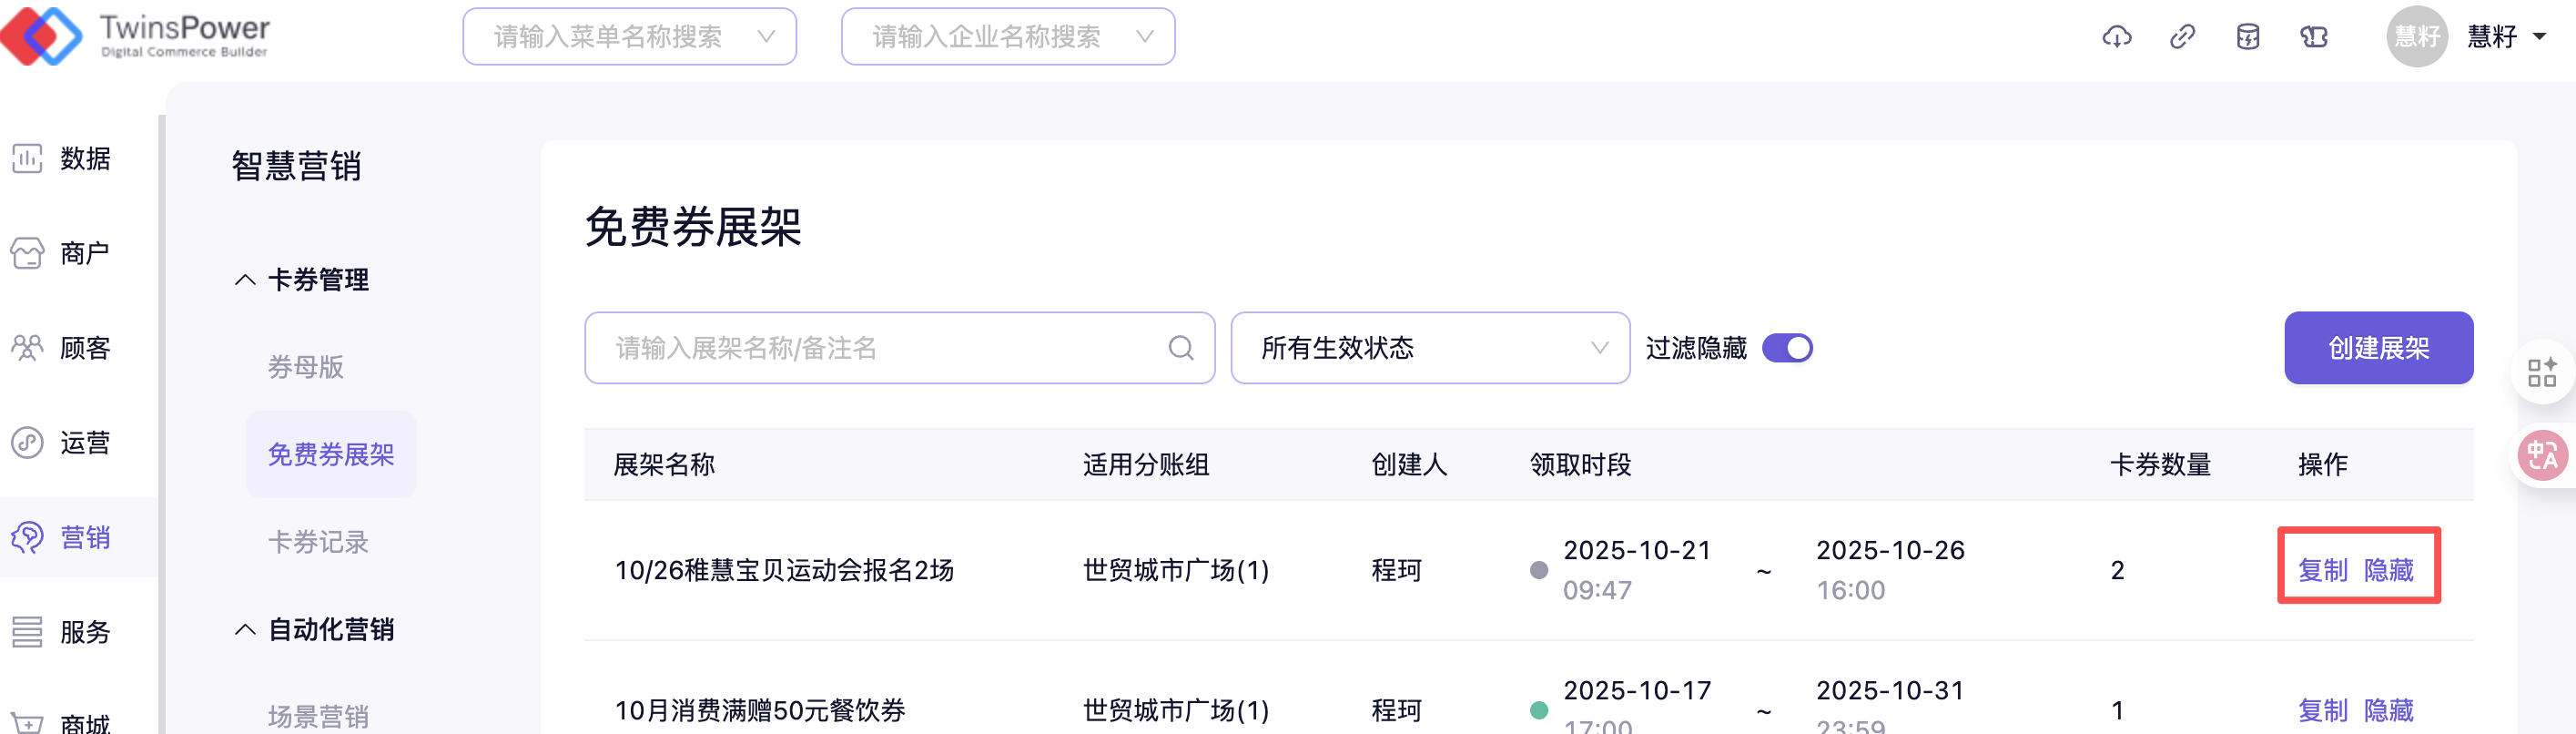Click the pink translate floating icon

2541,456
